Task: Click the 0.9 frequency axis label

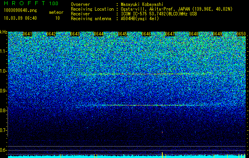Action: coord(3,91)
